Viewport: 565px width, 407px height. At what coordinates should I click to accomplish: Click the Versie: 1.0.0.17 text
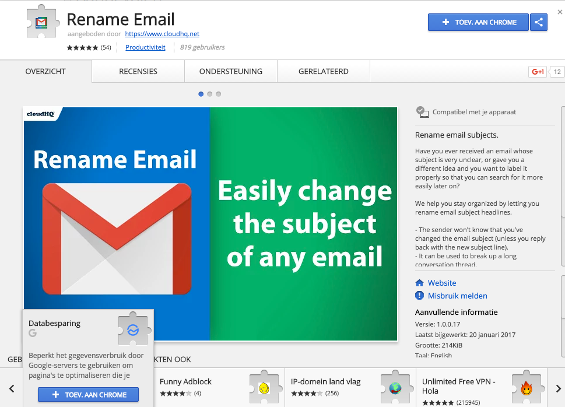coord(437,324)
